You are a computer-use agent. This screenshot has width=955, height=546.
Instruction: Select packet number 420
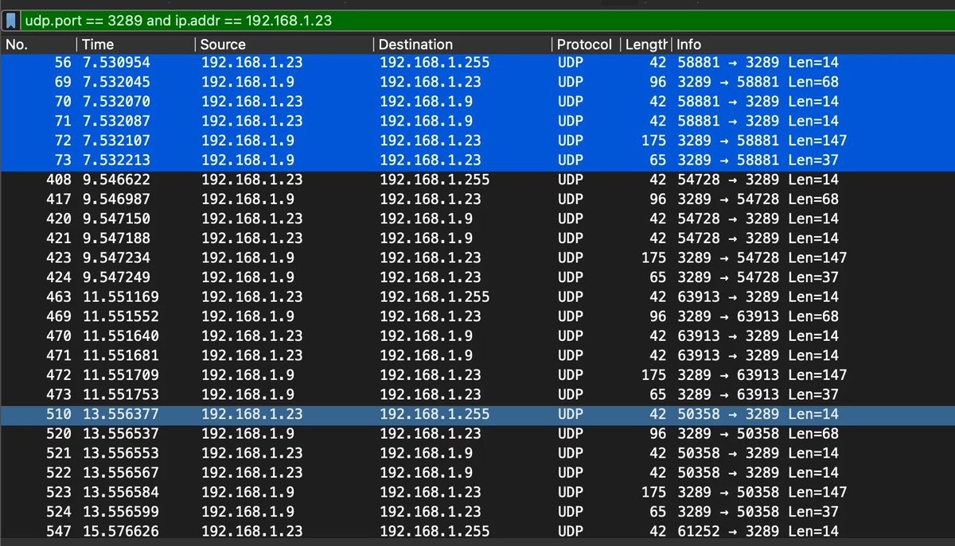[477, 219]
